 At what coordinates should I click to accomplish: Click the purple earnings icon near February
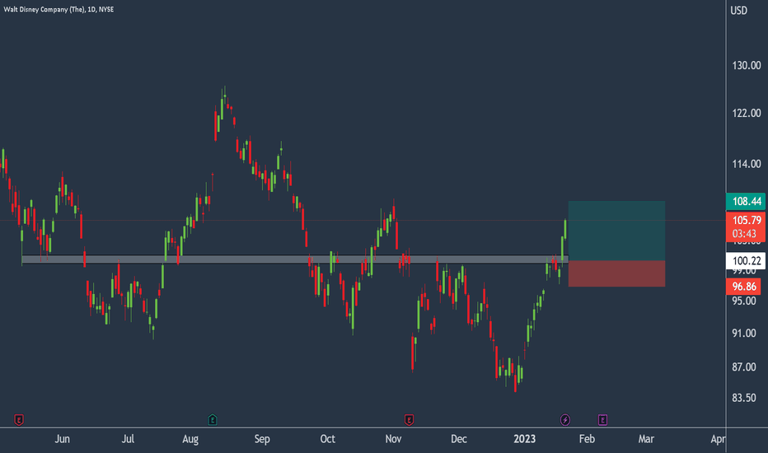[x=602, y=420]
